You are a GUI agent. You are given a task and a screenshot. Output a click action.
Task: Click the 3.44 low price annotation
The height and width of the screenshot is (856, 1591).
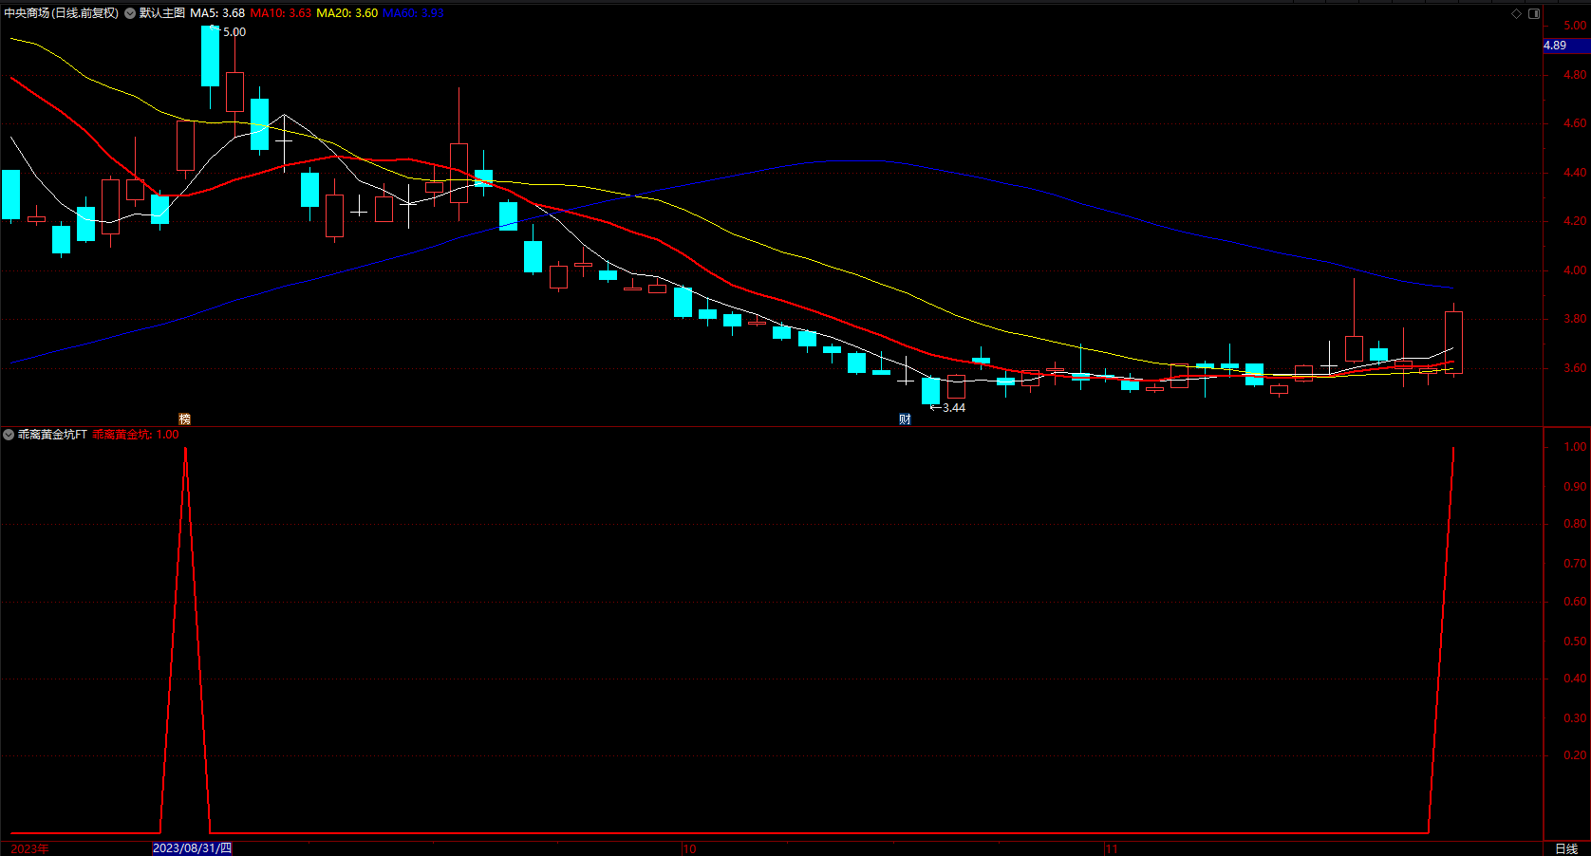pos(954,408)
